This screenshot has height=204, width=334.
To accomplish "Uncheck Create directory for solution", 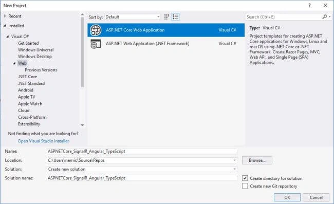I will click(x=245, y=178).
